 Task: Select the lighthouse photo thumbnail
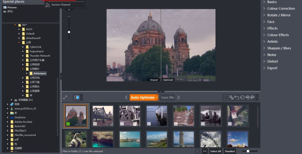click(183, 139)
